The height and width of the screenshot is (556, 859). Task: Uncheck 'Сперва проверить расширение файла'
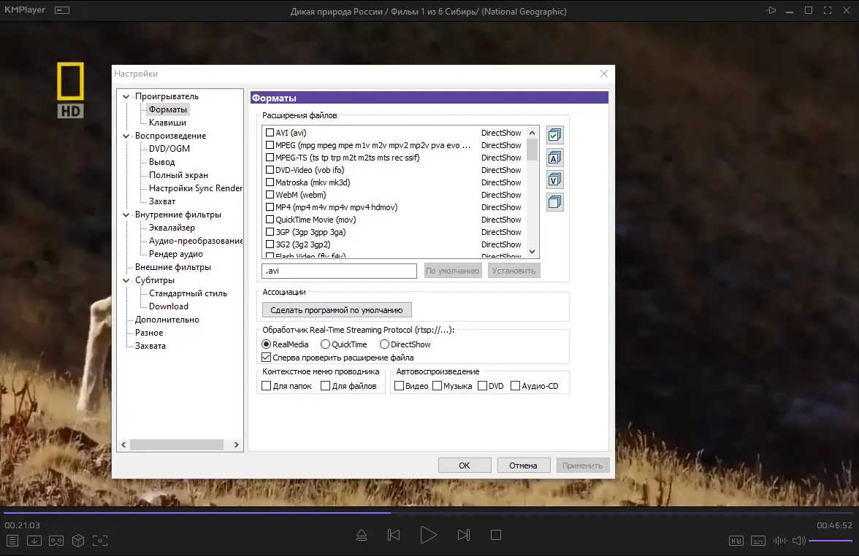point(267,357)
